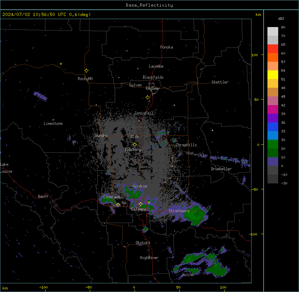Click the Base_Reflectivity title

pos(149,5)
